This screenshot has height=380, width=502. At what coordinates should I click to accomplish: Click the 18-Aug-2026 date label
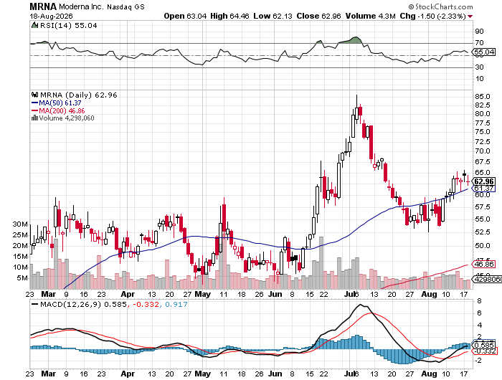pyautogui.click(x=51, y=16)
